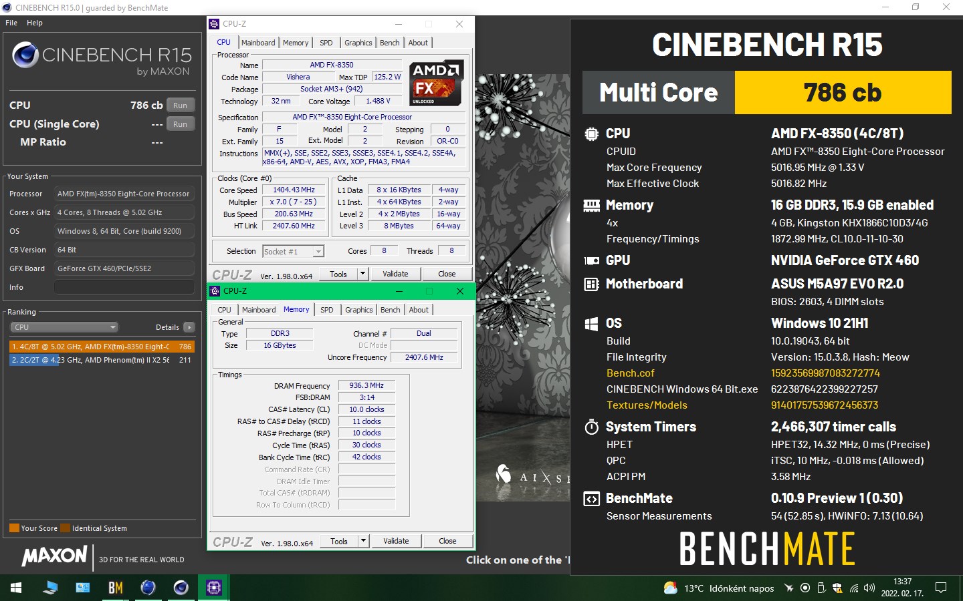Screen dimensions: 963x601
Task: Open the notification center icon
Action: (941, 588)
